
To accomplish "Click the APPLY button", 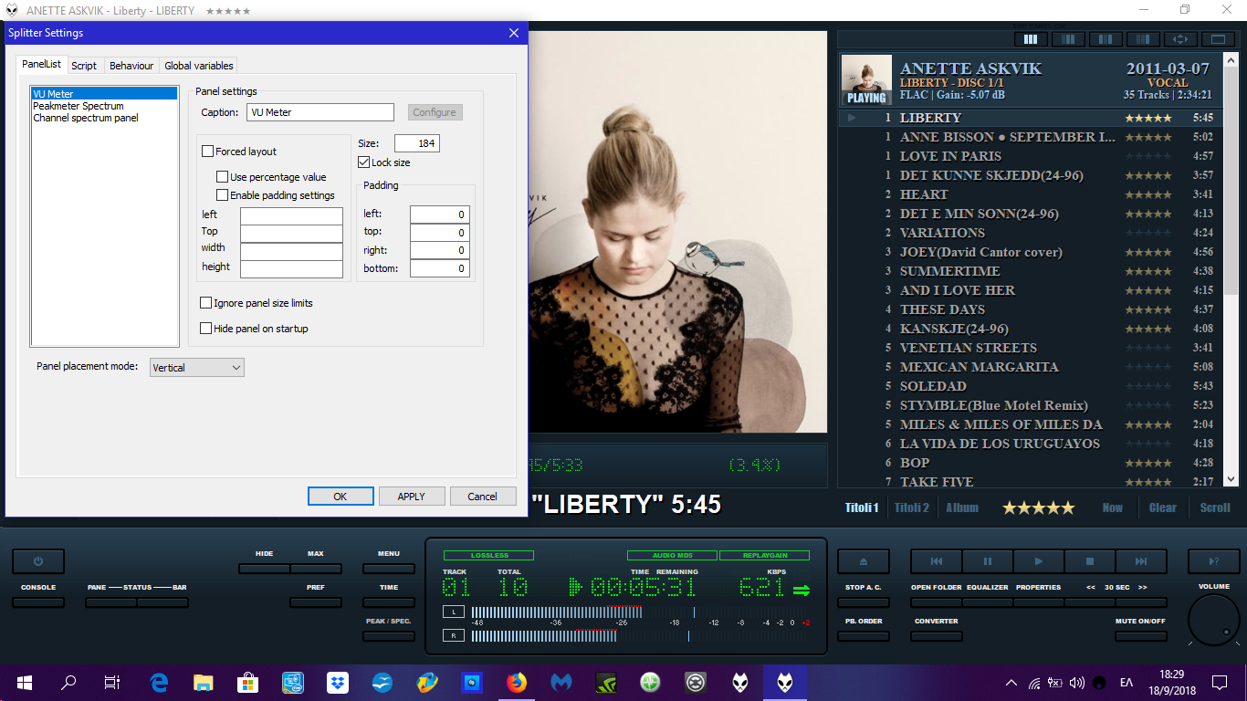I will click(x=411, y=497).
